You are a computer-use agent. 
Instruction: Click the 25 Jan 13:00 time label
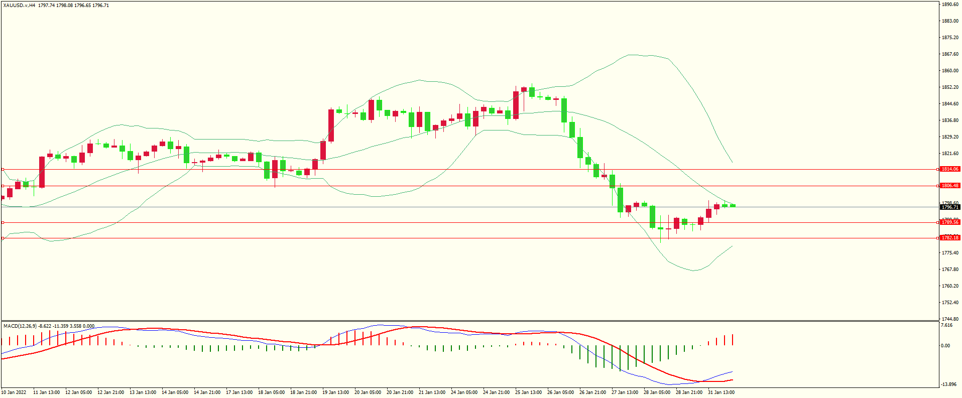[x=528, y=392]
